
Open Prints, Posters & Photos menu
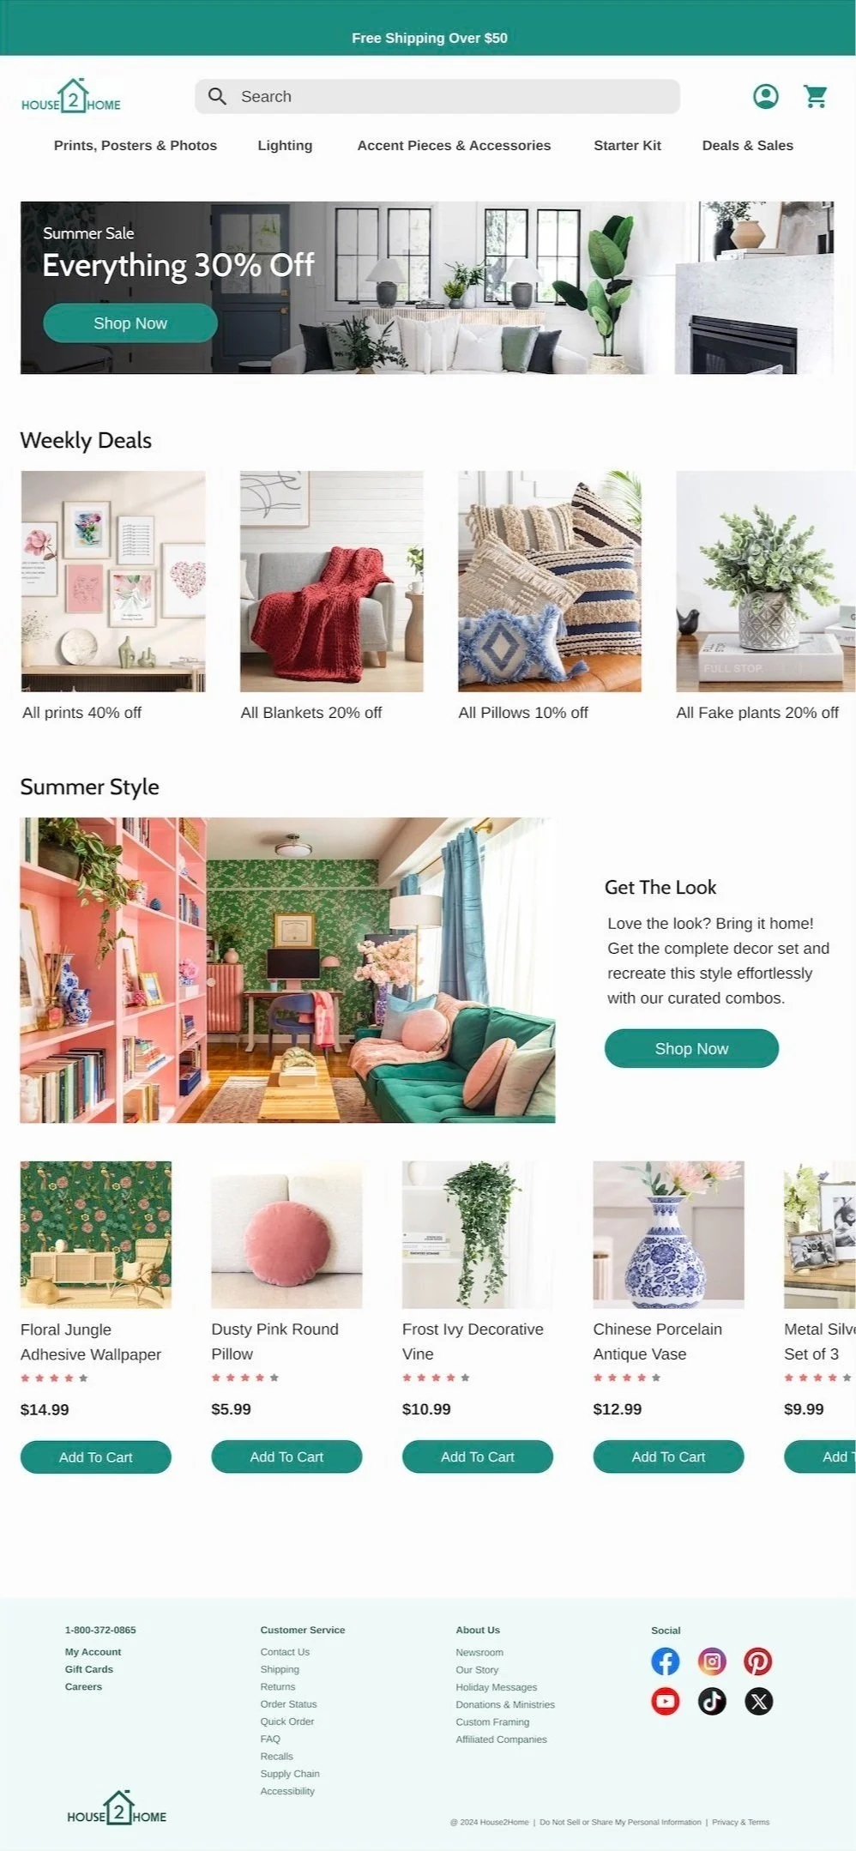[136, 146]
